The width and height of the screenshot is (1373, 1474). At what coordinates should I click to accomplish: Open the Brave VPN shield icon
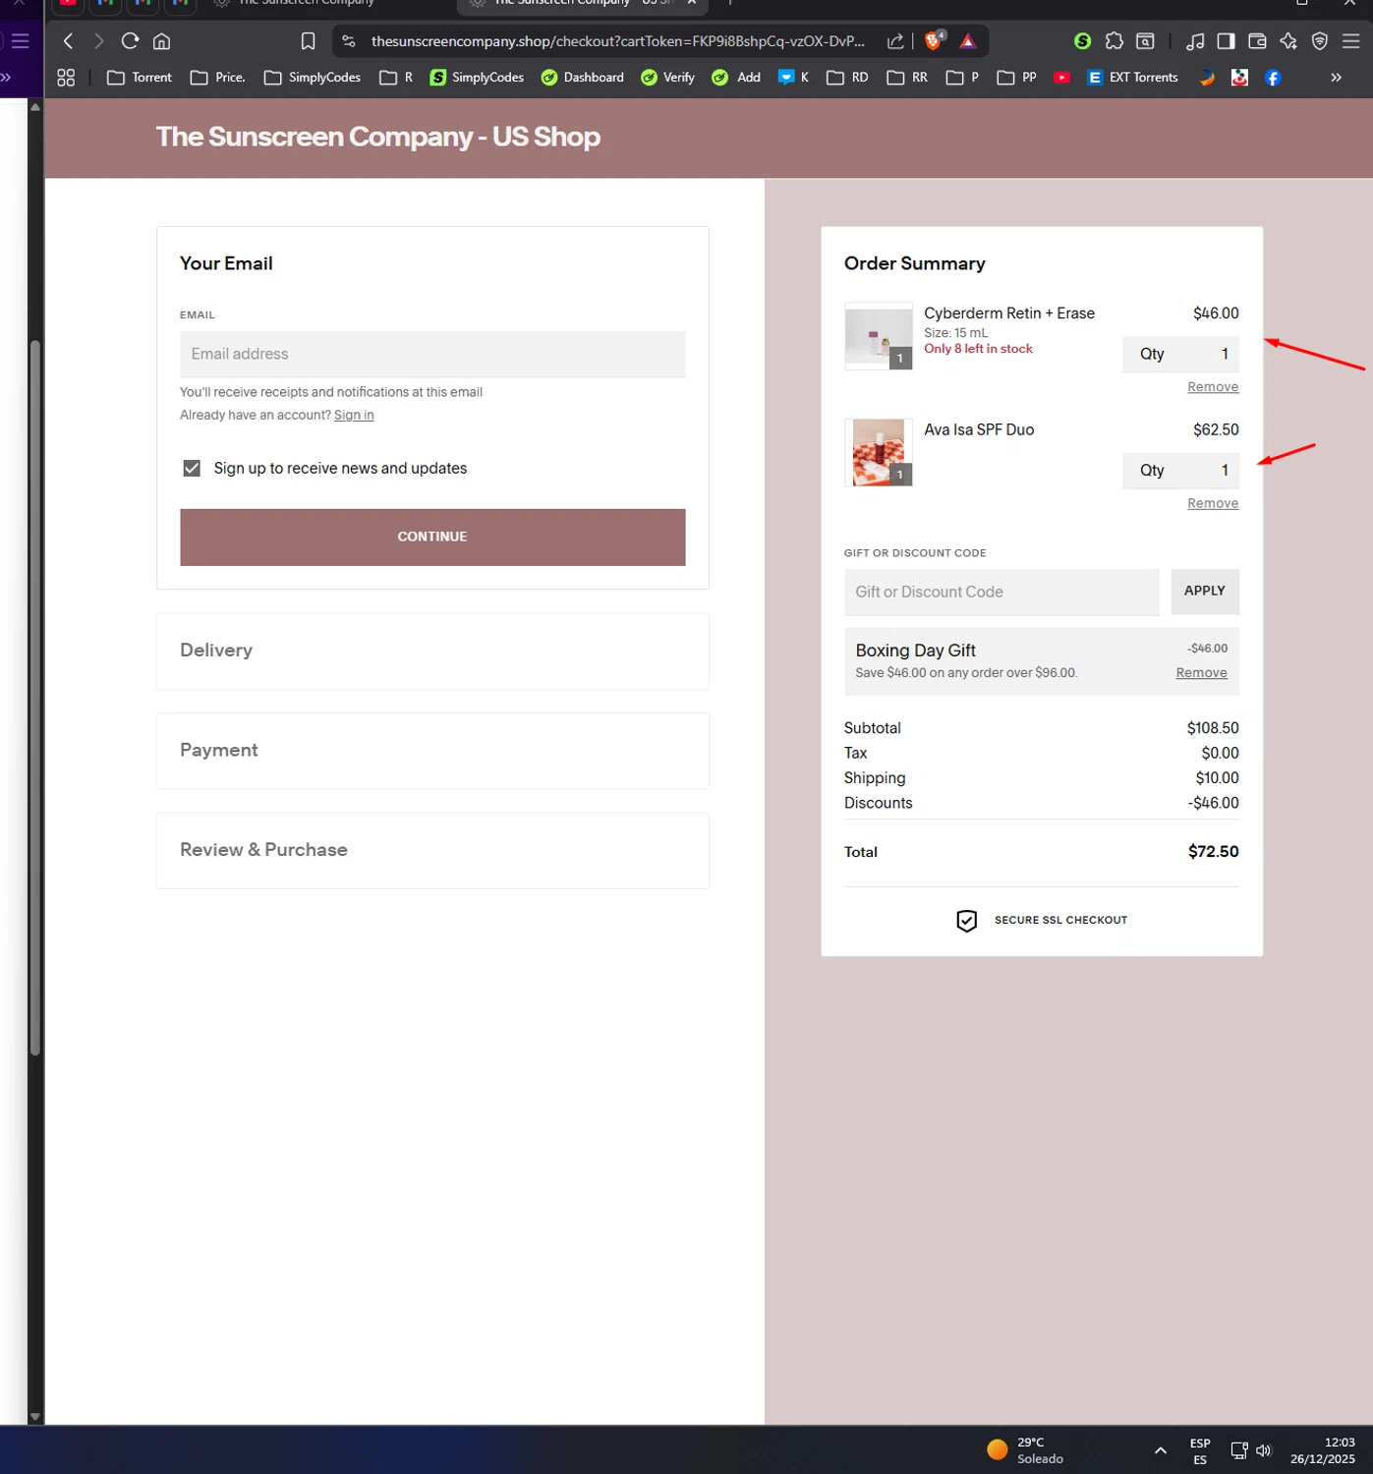(1320, 41)
